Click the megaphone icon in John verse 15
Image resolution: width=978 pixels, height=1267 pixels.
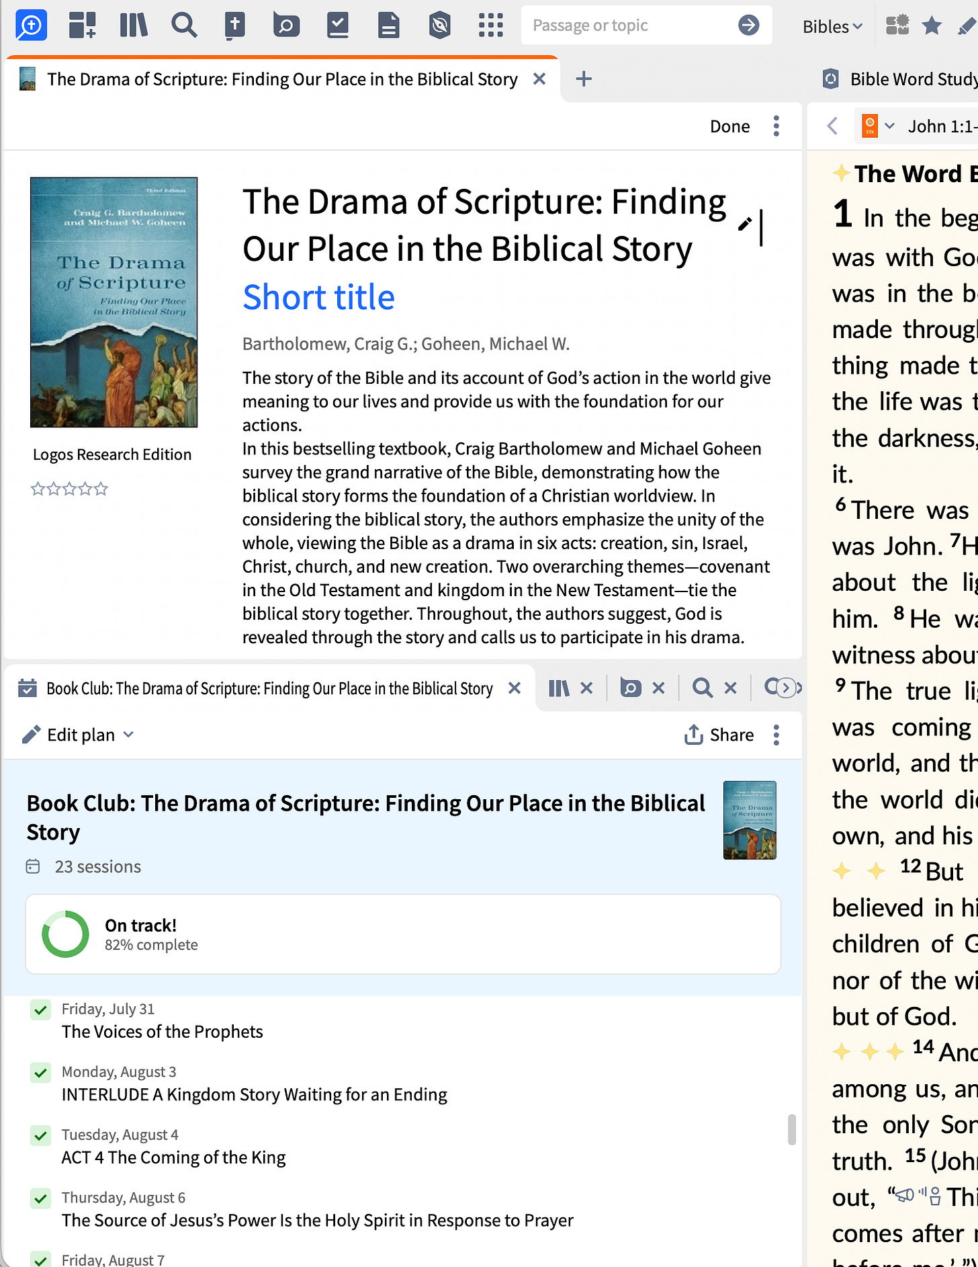click(x=905, y=1196)
